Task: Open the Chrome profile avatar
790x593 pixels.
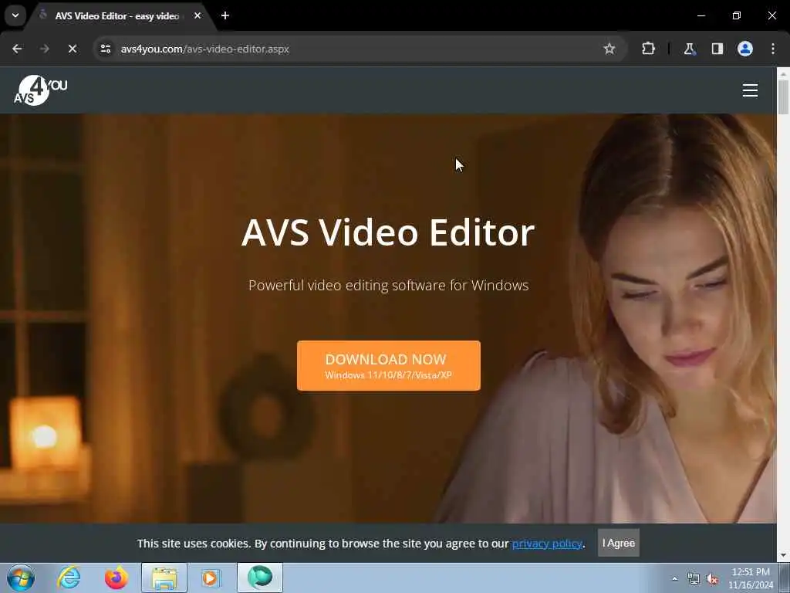Action: pos(745,49)
